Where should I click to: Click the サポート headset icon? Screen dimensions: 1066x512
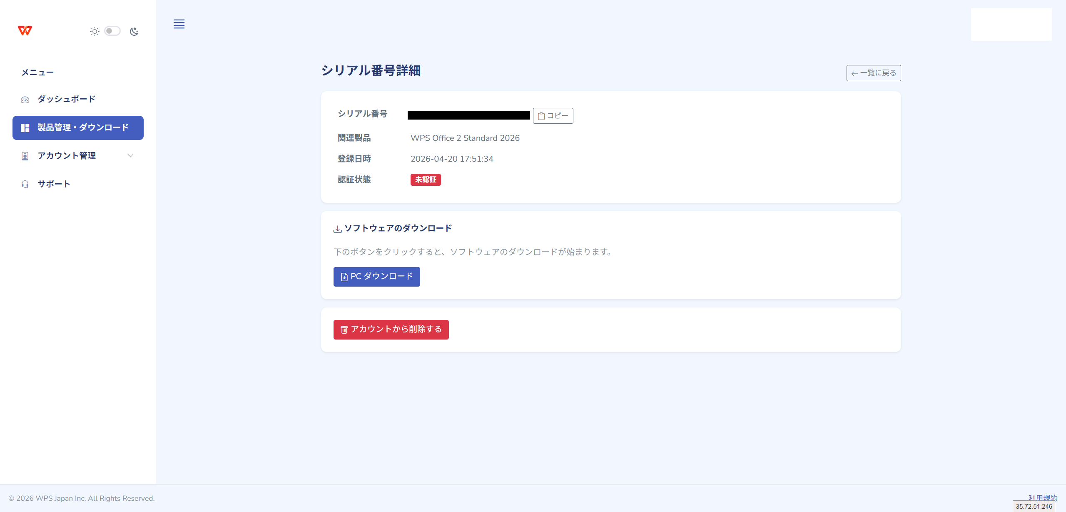click(25, 184)
